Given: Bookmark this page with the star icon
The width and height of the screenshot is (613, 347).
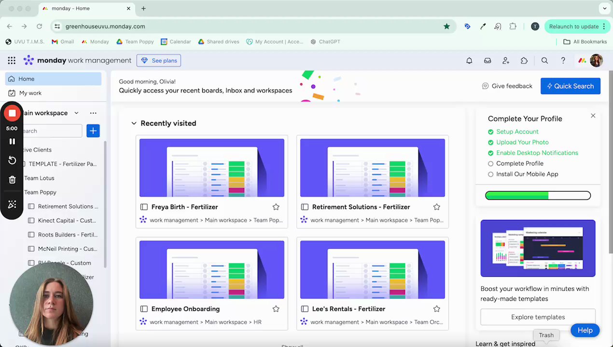Looking at the screenshot, I should tap(446, 27).
